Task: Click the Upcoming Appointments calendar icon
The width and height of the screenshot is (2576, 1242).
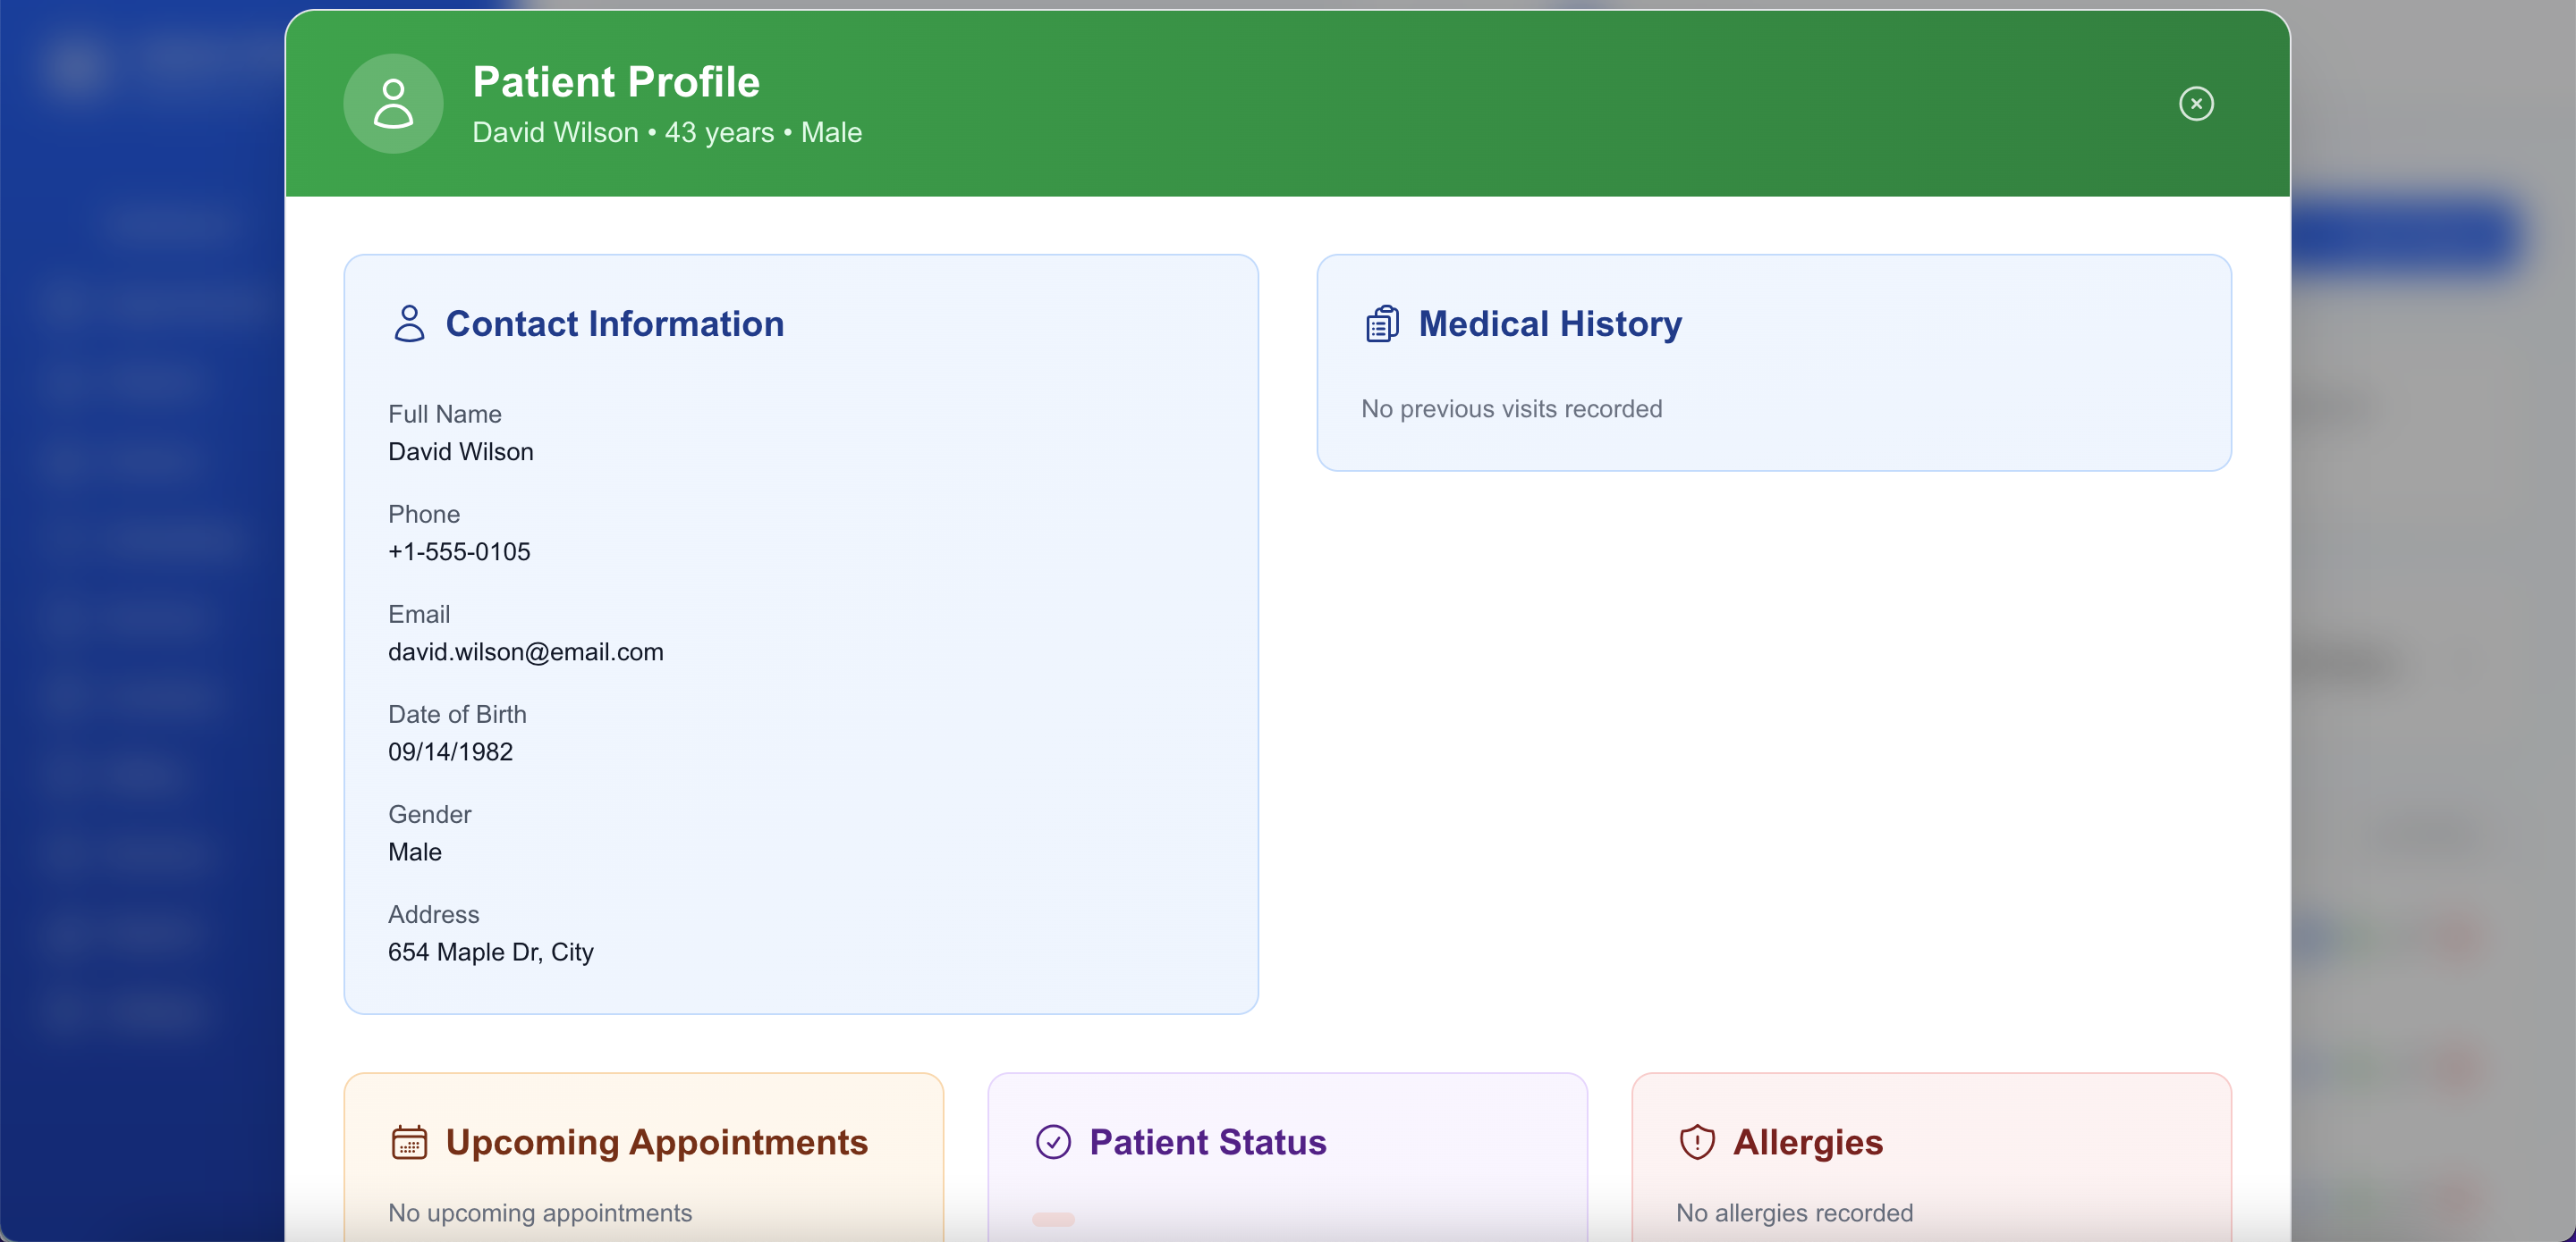Action: [x=410, y=1143]
